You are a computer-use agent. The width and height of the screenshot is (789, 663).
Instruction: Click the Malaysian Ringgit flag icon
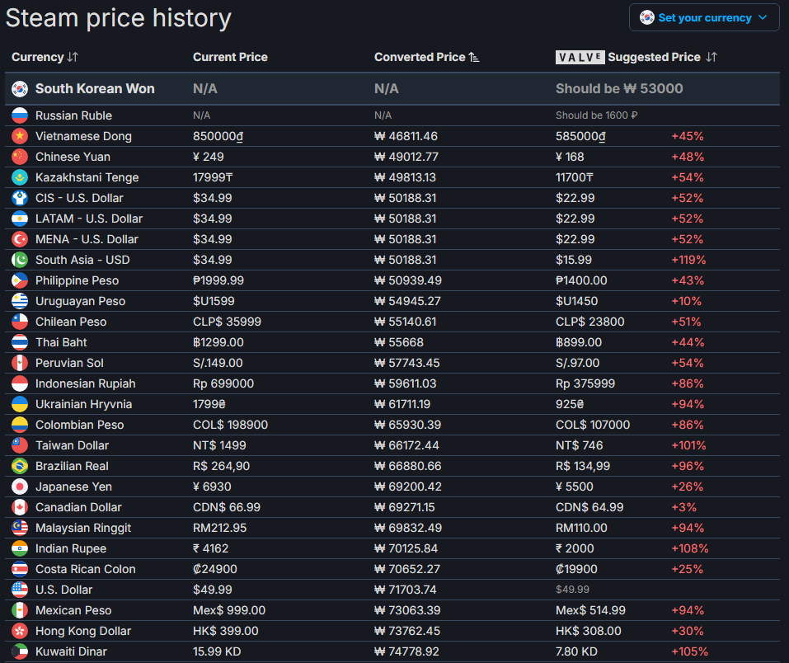click(20, 528)
